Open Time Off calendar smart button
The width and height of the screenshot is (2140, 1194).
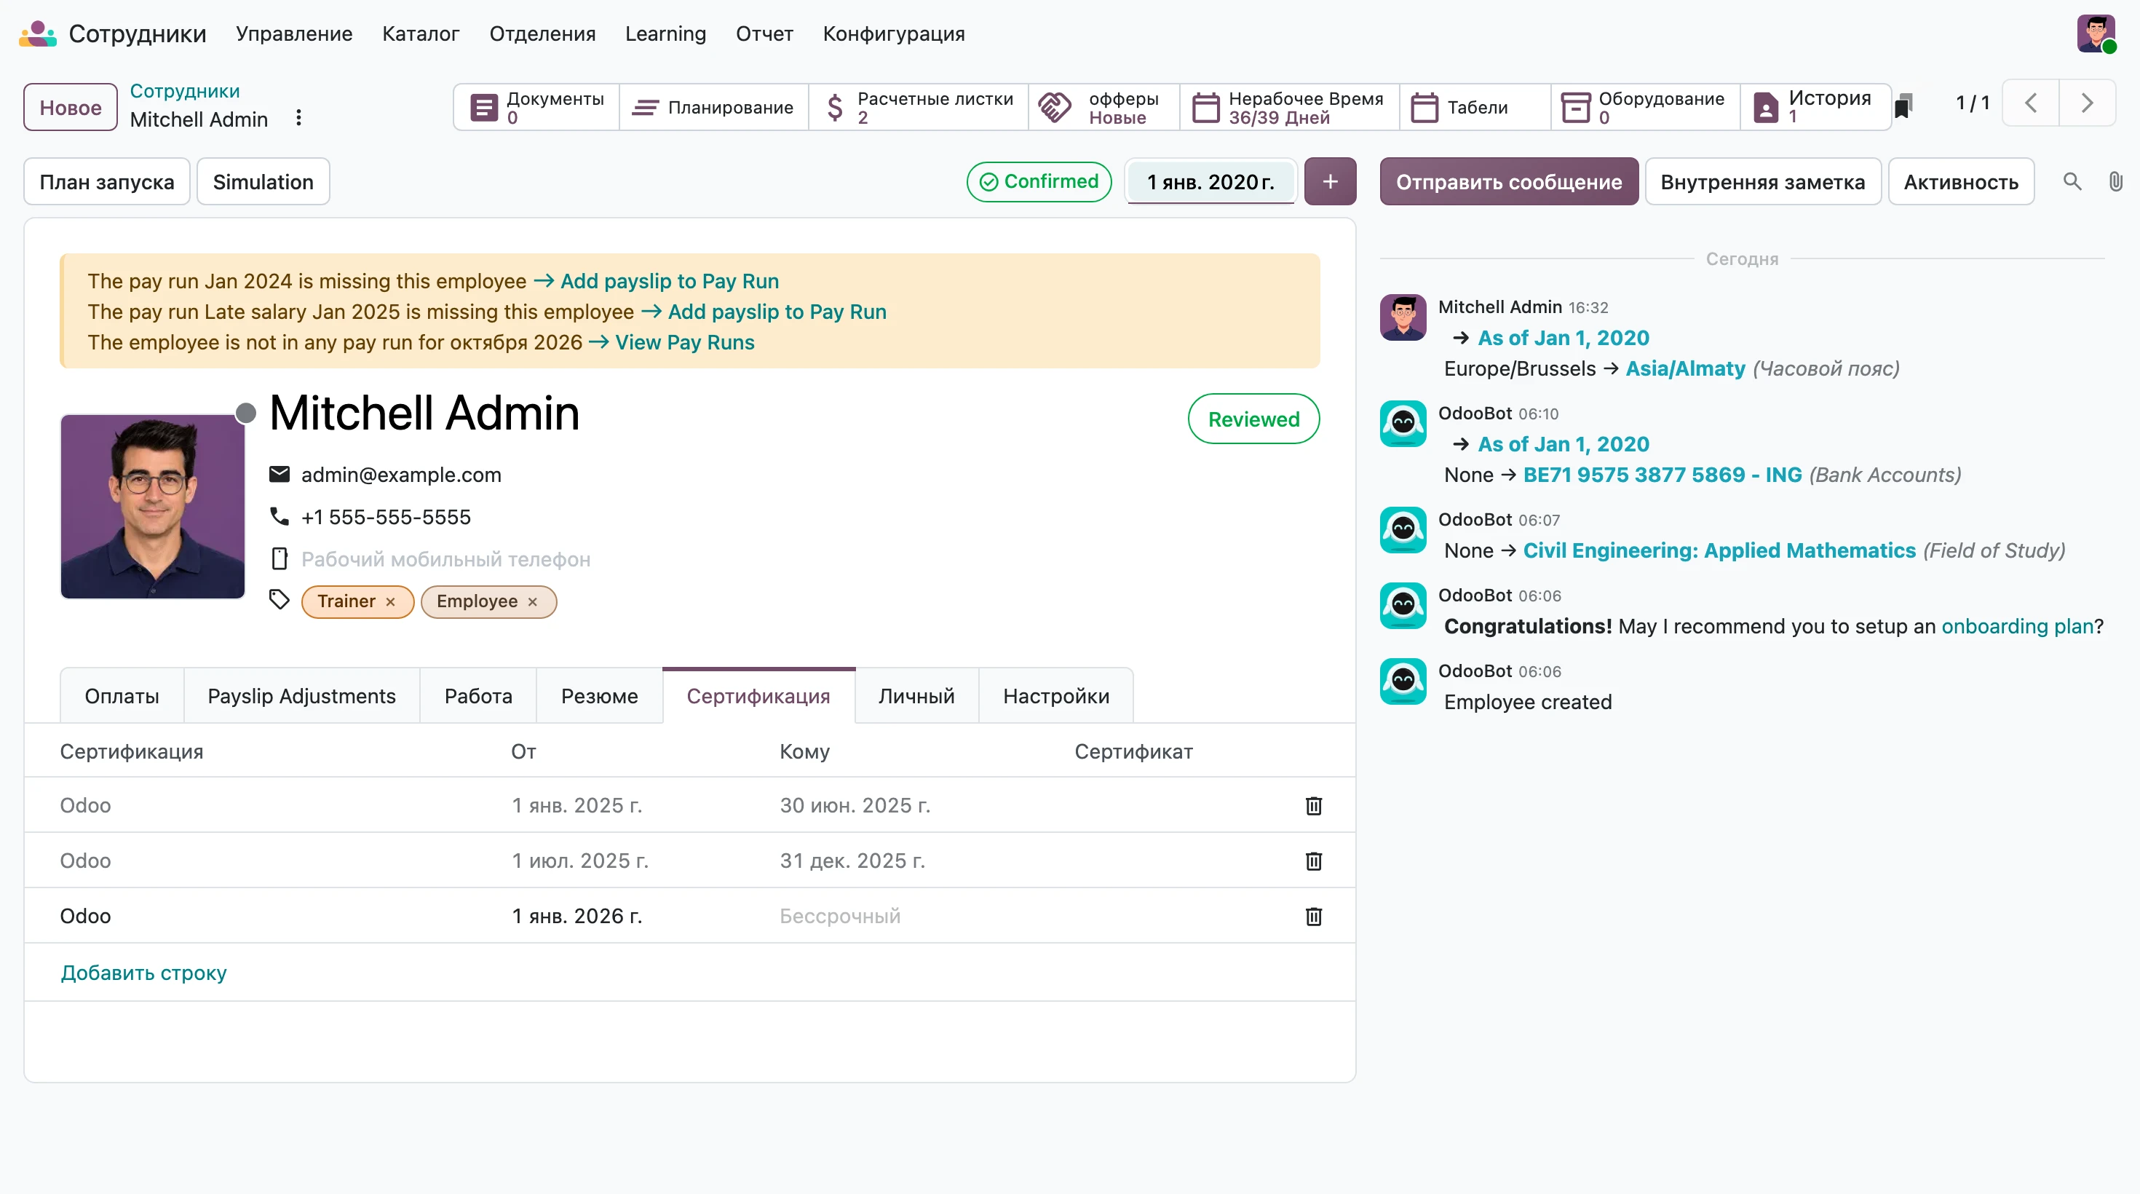click(1289, 107)
